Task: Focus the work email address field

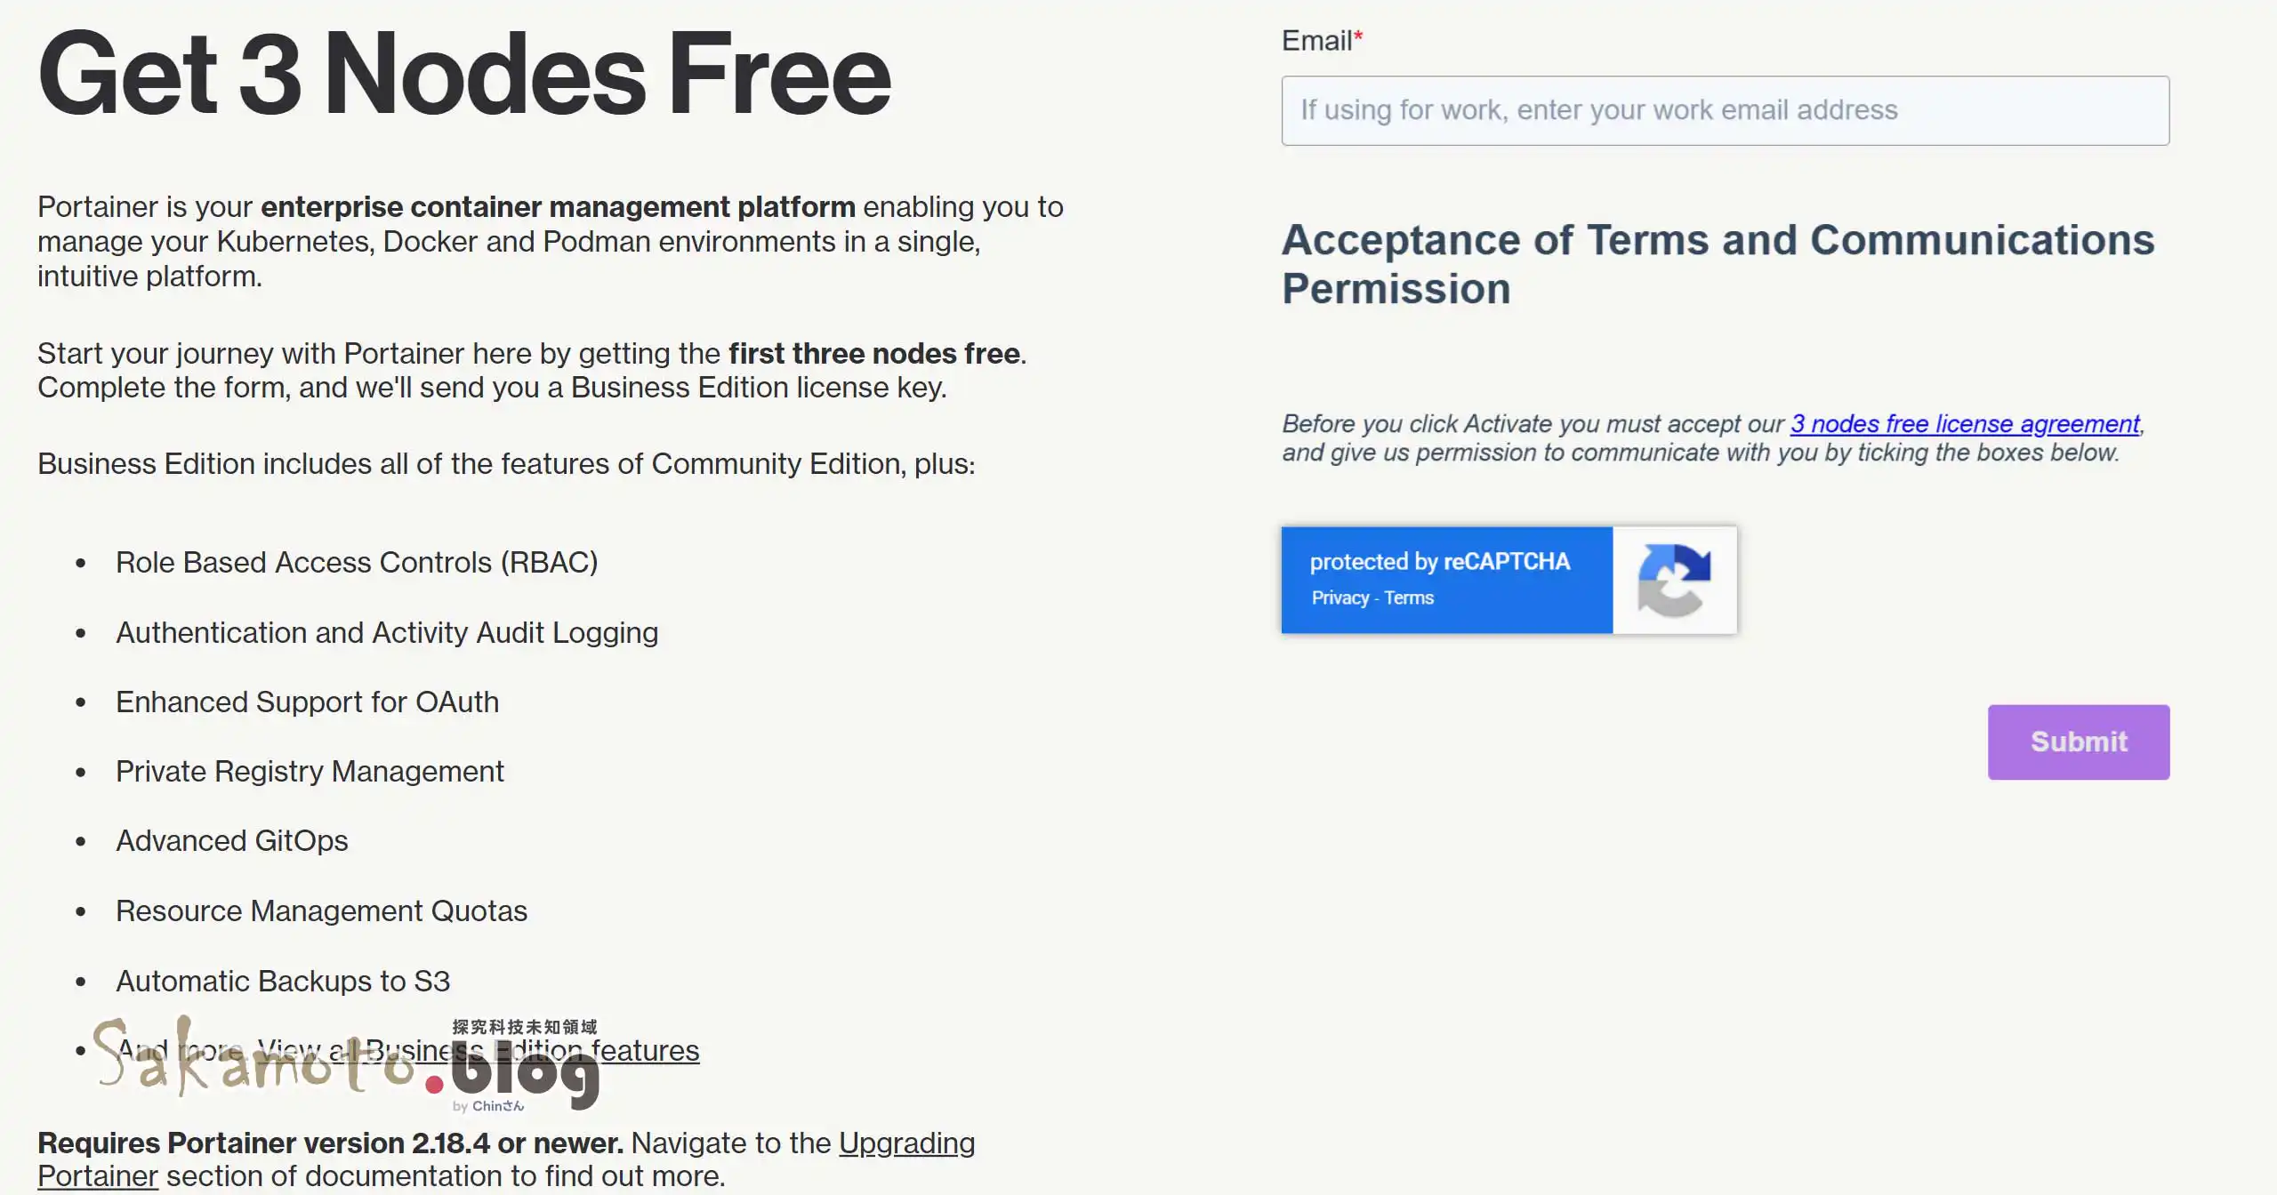Action: tap(1724, 111)
